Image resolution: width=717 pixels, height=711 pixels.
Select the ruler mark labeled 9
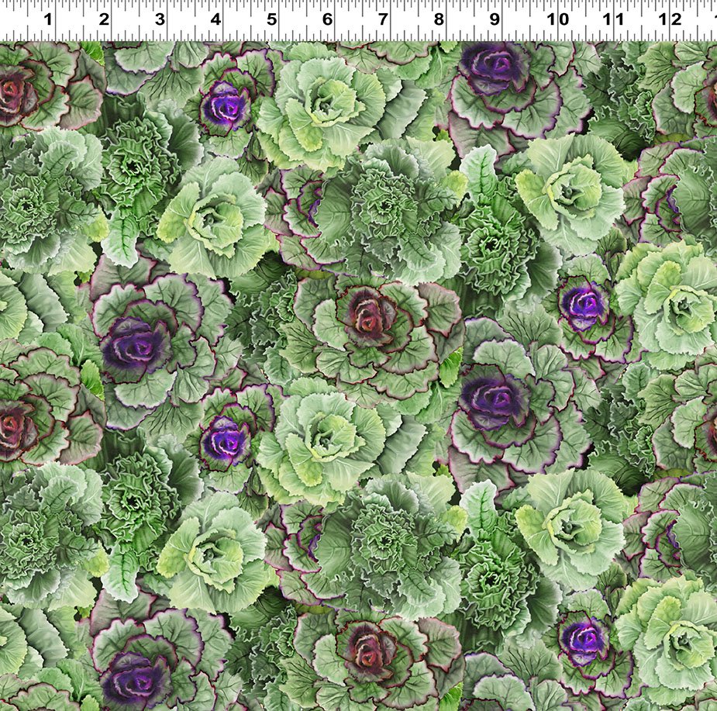pyautogui.click(x=495, y=19)
